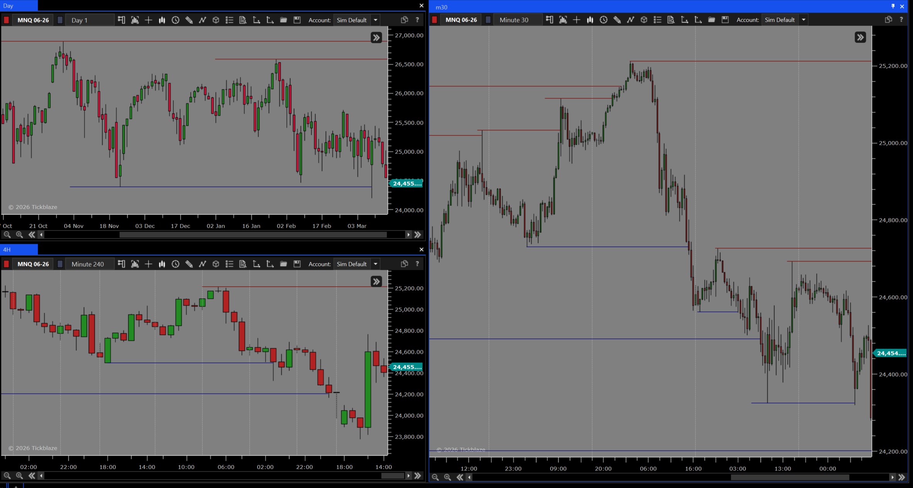Toggle the pin icon on the m30 window
Image resolution: width=913 pixels, height=488 pixels.
(893, 6)
